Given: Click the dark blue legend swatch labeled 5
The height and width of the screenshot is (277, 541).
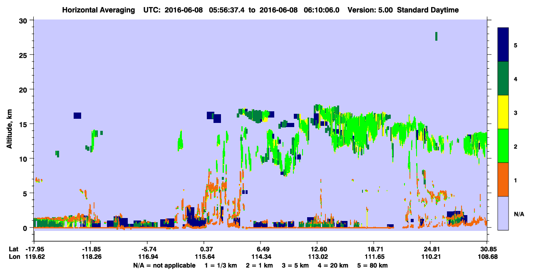Looking at the screenshot, I should [503, 45].
